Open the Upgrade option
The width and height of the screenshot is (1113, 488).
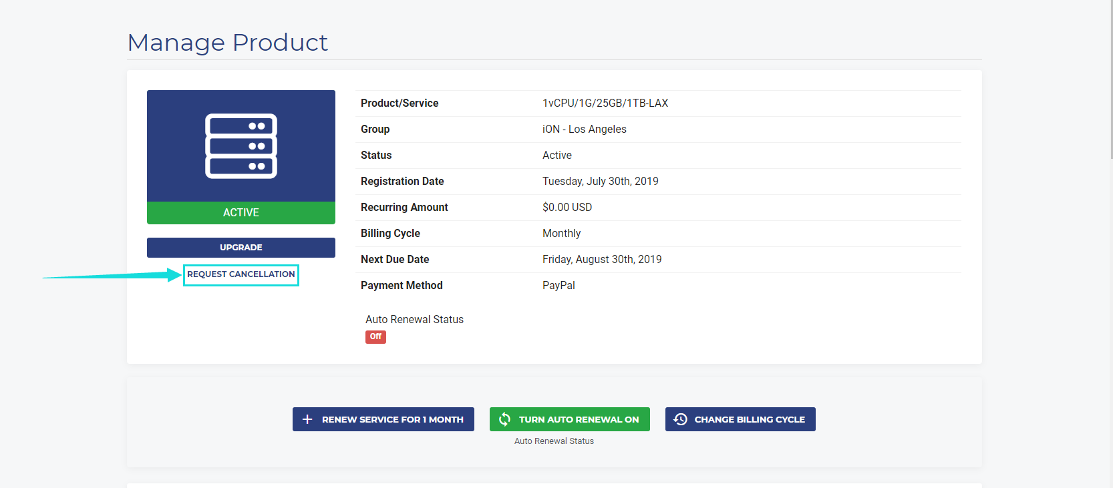(x=241, y=248)
